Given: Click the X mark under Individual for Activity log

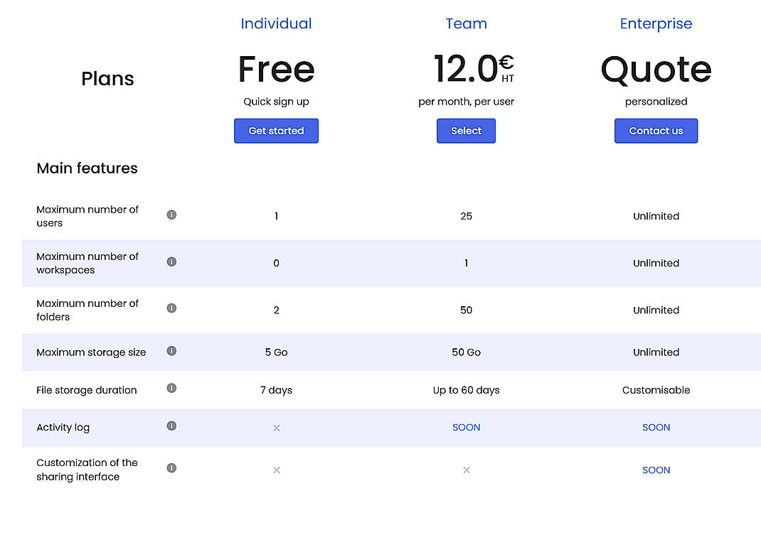Looking at the screenshot, I should (276, 428).
